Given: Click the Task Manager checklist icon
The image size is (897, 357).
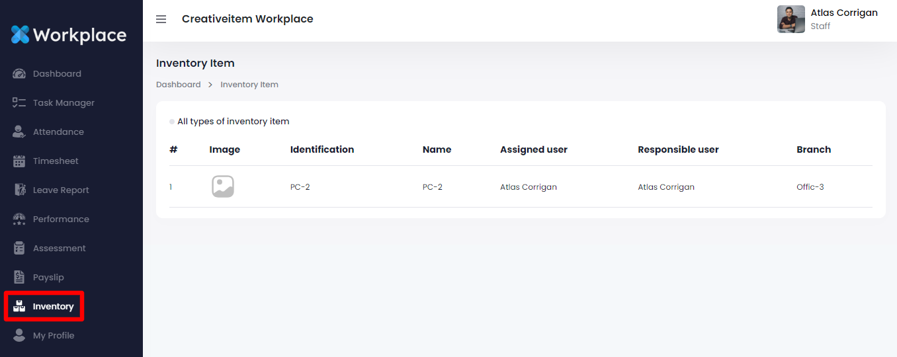Looking at the screenshot, I should 19,103.
